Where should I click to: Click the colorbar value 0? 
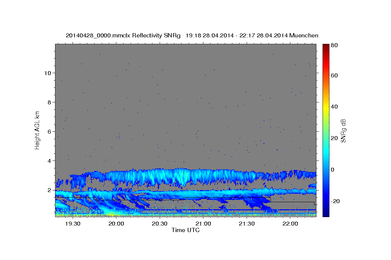[333, 170]
